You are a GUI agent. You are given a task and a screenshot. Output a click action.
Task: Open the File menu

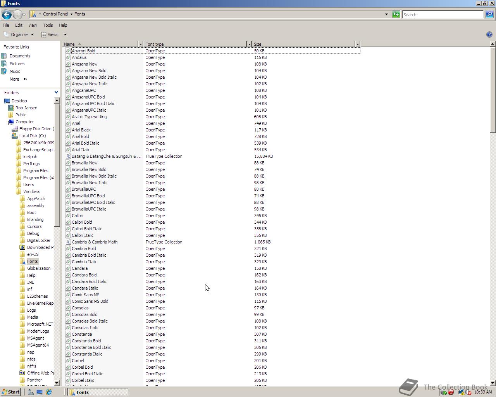click(x=6, y=25)
